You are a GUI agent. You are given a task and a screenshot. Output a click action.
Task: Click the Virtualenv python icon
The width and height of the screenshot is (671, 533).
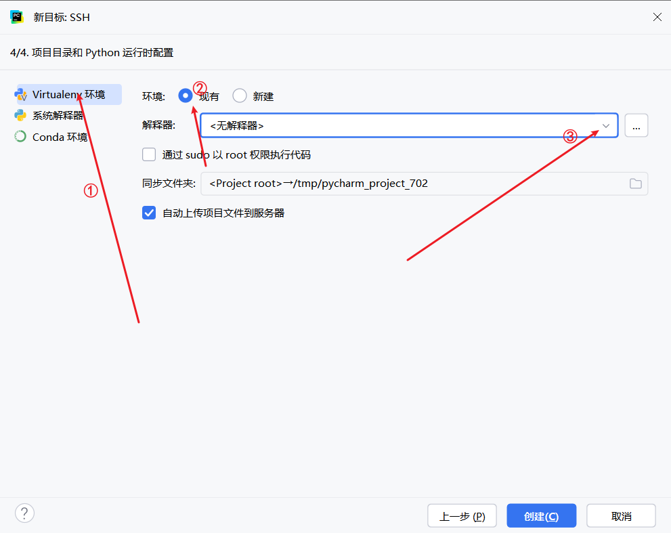(x=20, y=94)
